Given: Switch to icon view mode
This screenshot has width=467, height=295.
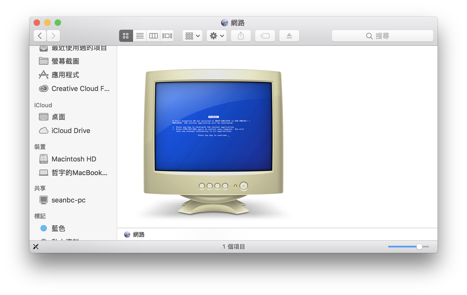Looking at the screenshot, I should pos(126,36).
